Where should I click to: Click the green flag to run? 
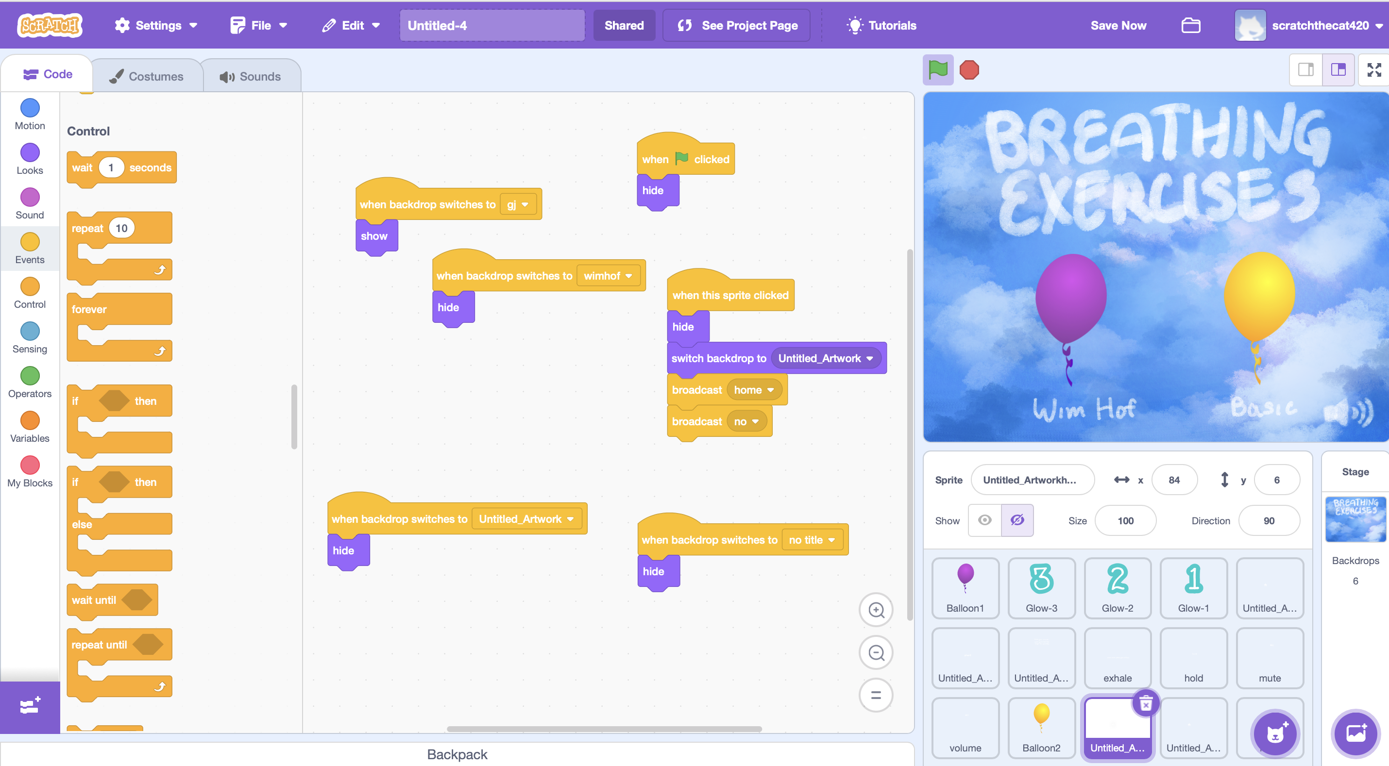tap(938, 70)
